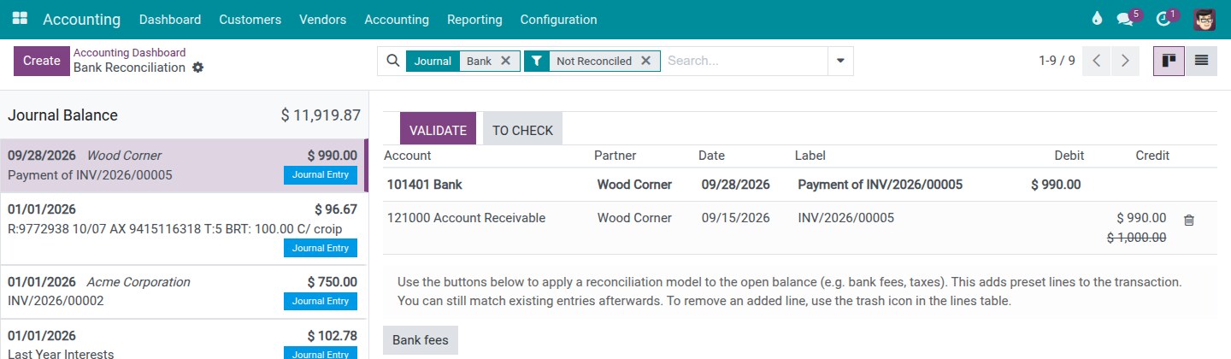This screenshot has height=359, width=1231.
Task: Click the funnel filter icon
Action: [x=536, y=61]
